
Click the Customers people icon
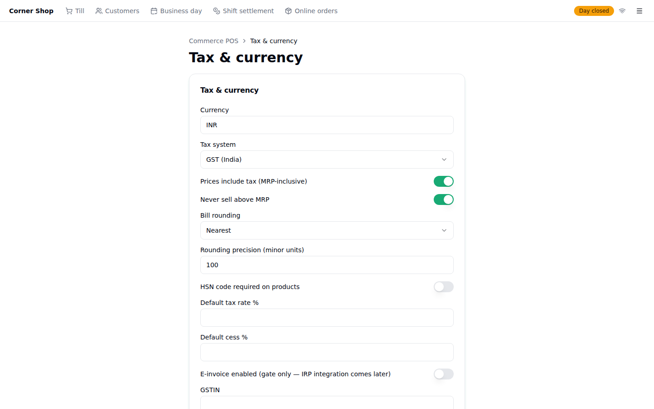[99, 11]
